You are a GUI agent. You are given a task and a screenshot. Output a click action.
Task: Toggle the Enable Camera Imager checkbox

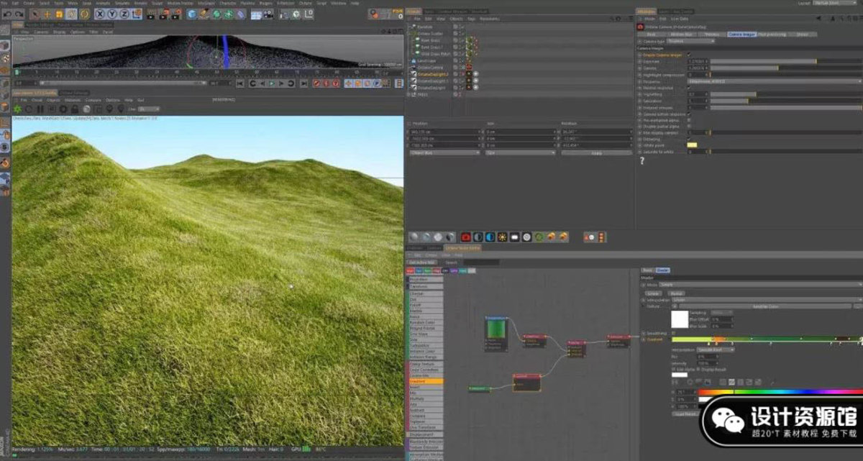click(x=689, y=55)
